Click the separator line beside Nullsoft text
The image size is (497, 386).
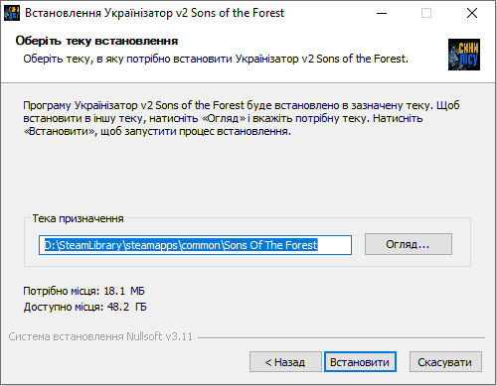point(341,337)
